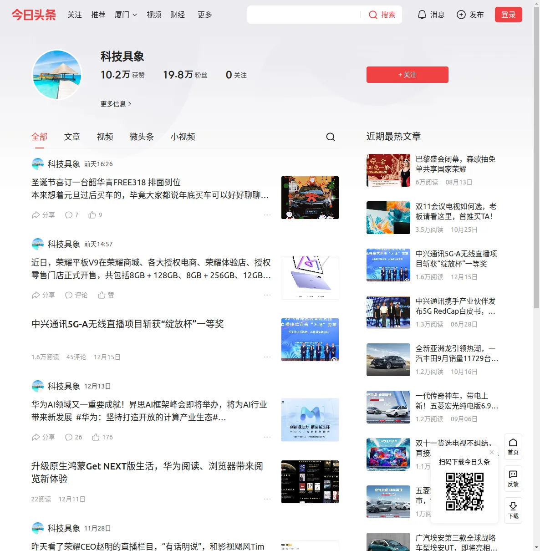The width and height of the screenshot is (540, 551).
Task: Open hot article 广汽埃安第三款全球战略车型
Action: (456, 543)
